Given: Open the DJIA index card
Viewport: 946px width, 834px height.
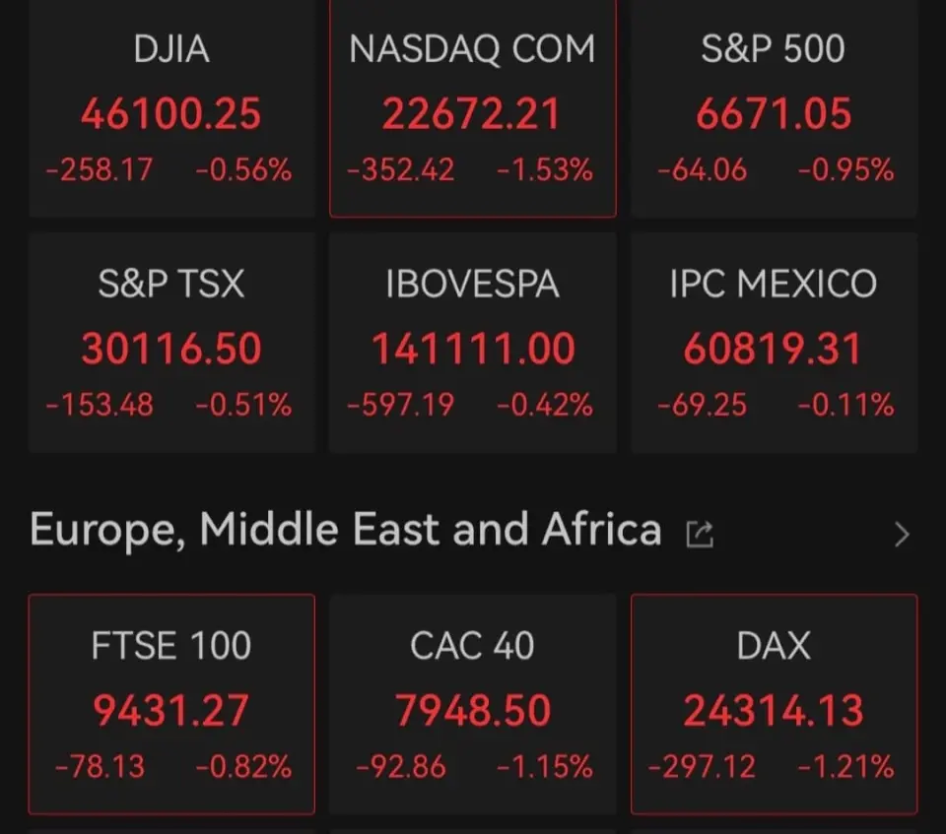Looking at the screenshot, I should [171, 108].
